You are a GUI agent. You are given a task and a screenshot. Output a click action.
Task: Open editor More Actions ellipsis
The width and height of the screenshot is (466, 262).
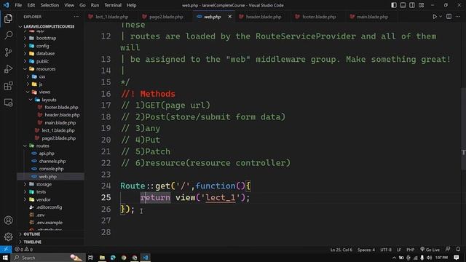click(x=458, y=17)
